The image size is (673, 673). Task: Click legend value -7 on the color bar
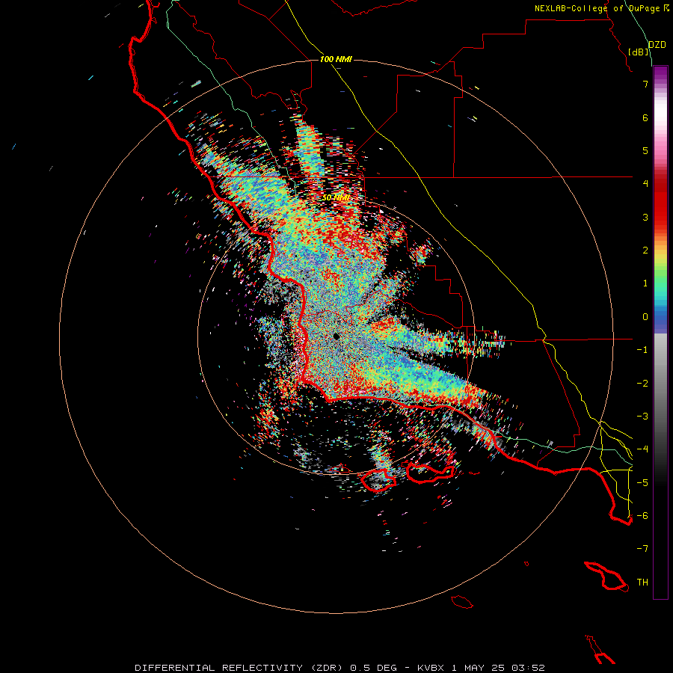click(642, 549)
